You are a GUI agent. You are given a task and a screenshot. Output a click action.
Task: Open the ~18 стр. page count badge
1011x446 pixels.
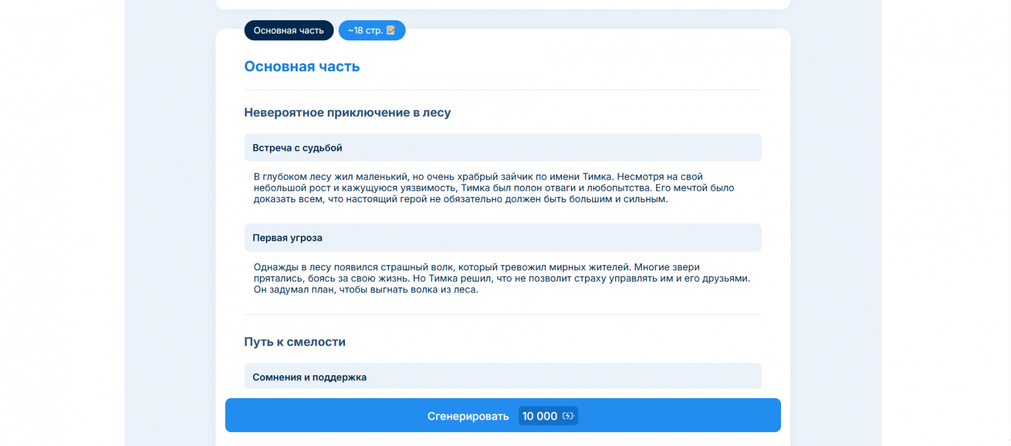coord(372,30)
